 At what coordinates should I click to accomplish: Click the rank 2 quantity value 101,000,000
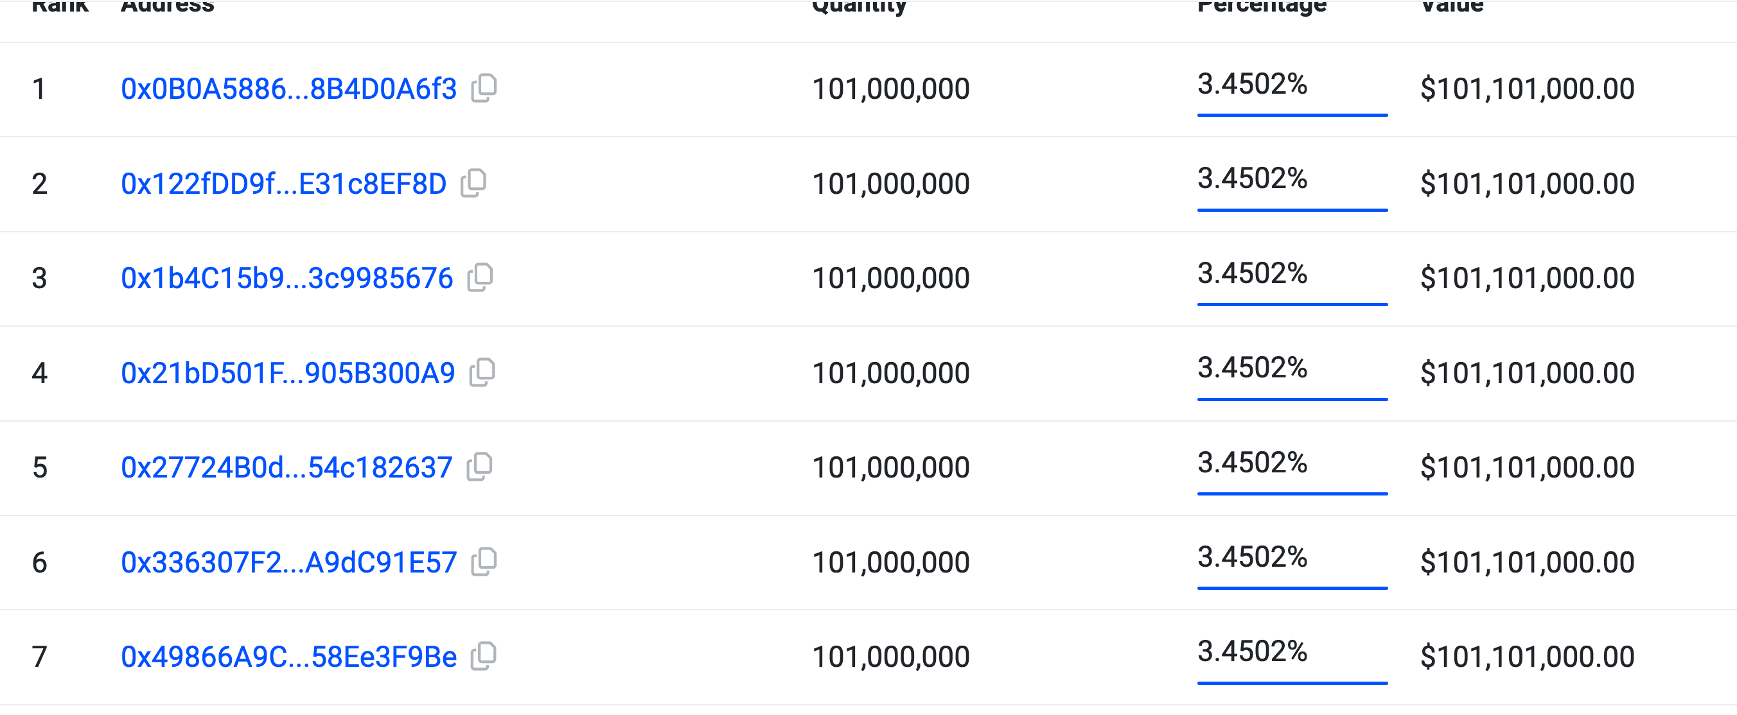(x=890, y=184)
